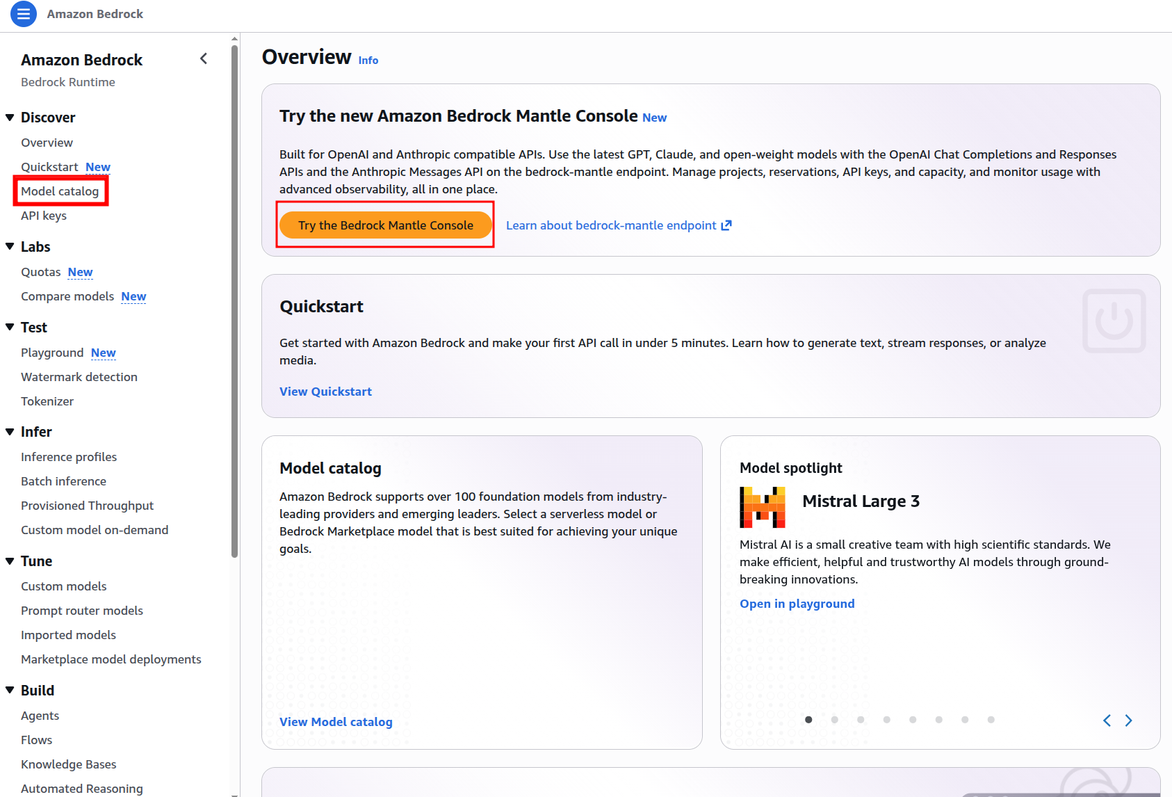1172x797 pixels.
Task: Select the second spotlight carousel dot
Action: (835, 720)
